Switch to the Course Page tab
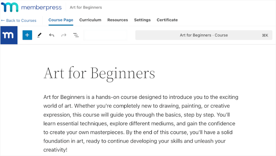 click(x=61, y=20)
